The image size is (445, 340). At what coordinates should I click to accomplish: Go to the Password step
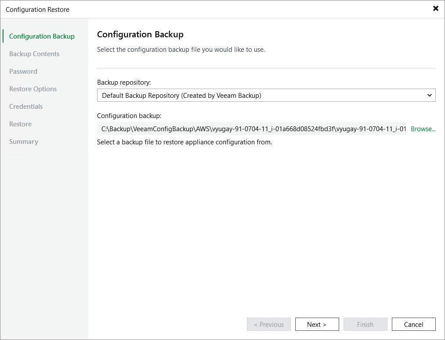pos(23,71)
